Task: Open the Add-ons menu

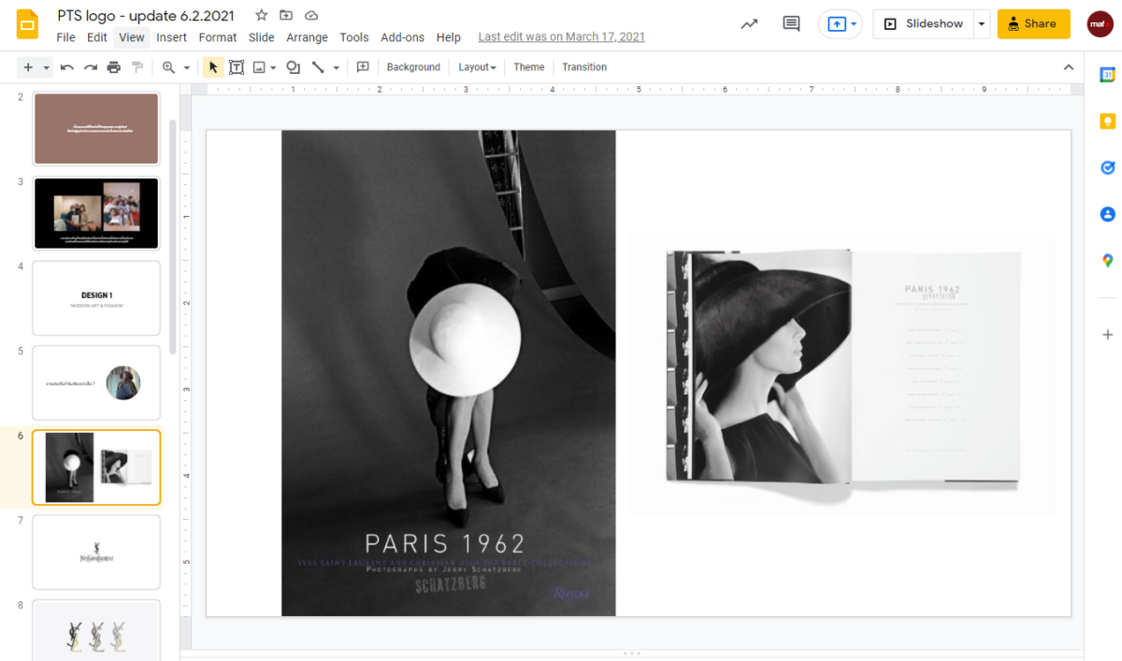Action: tap(402, 37)
